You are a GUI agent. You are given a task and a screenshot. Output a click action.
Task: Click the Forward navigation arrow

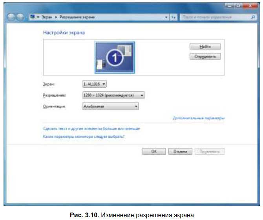20,17
